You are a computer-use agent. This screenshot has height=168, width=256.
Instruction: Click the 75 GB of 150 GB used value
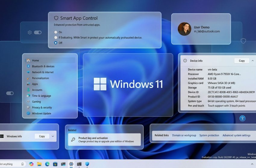(219, 88)
